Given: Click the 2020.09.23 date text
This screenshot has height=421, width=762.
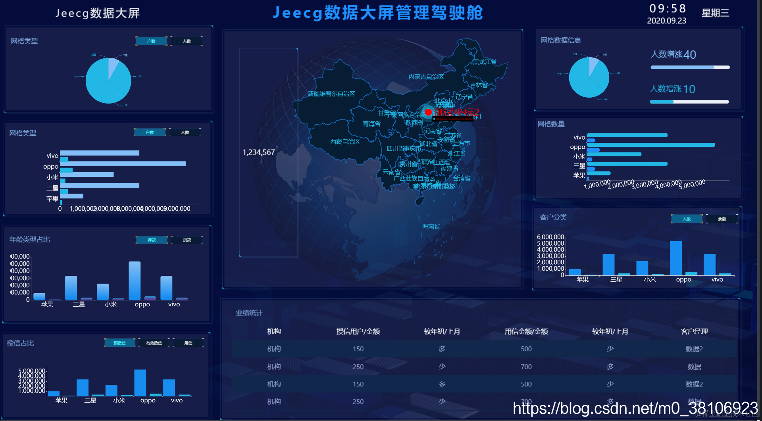Looking at the screenshot, I should tap(667, 21).
